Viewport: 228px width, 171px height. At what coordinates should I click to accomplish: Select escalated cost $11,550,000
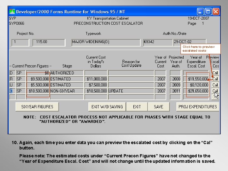[x=196, y=79]
